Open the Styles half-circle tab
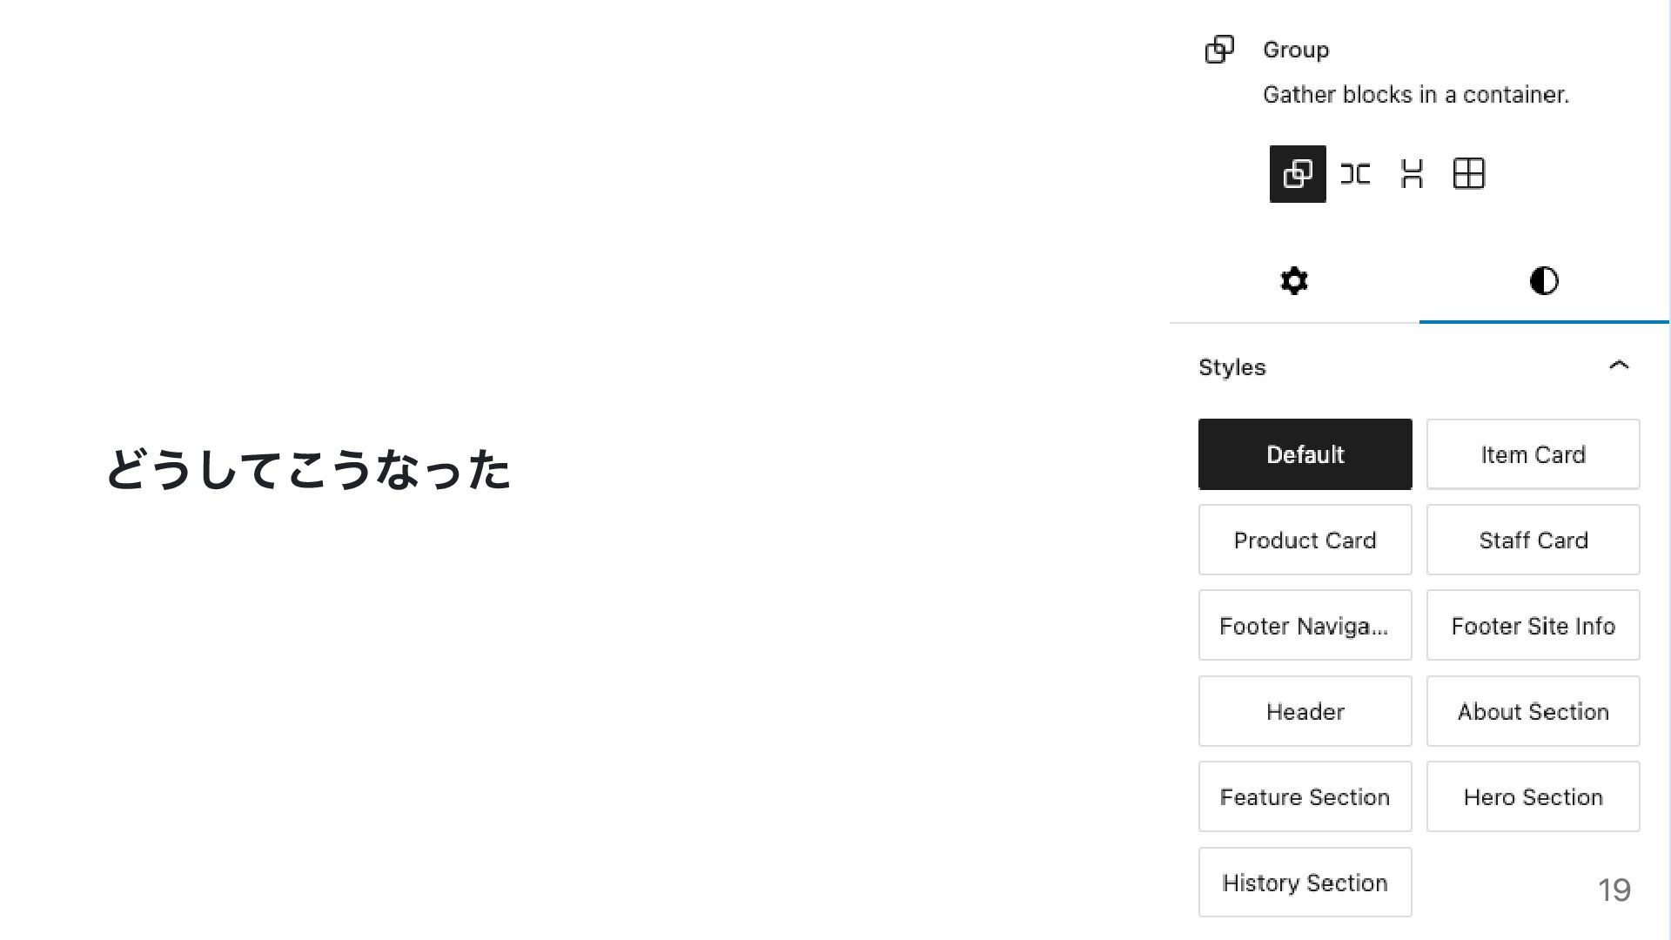 (1544, 281)
